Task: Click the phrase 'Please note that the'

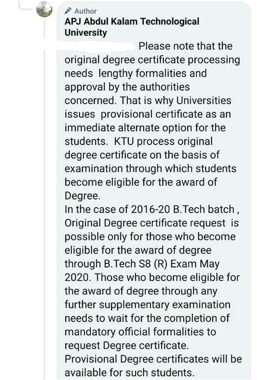Action: 185,46
